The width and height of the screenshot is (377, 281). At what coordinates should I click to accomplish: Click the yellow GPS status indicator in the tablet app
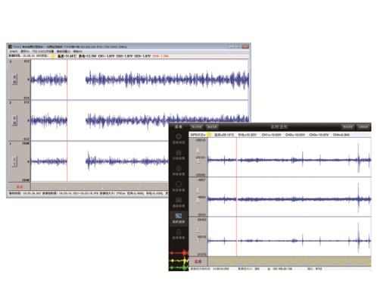point(209,135)
